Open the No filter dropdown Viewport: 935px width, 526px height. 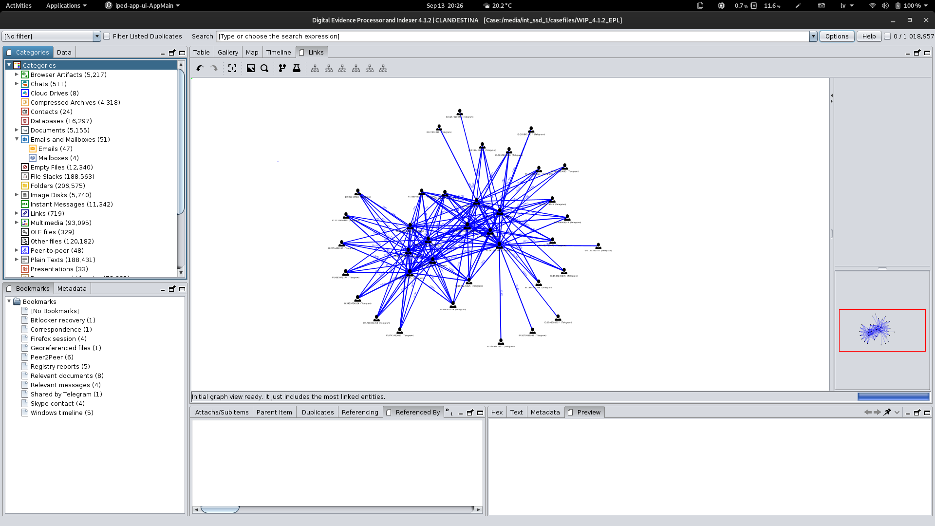point(96,37)
